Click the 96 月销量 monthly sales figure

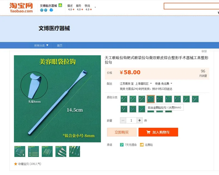pyautogui.click(x=203, y=73)
